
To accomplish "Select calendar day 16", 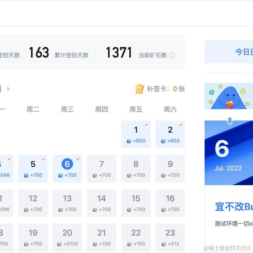I will (x=170, y=203).
